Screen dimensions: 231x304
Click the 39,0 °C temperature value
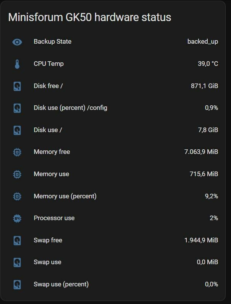208,64
